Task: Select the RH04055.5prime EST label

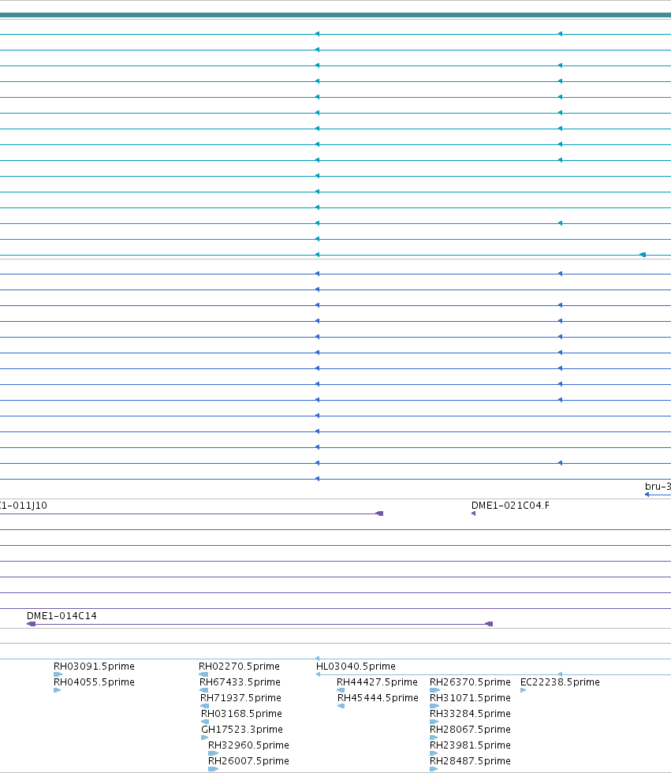Action: (x=94, y=682)
